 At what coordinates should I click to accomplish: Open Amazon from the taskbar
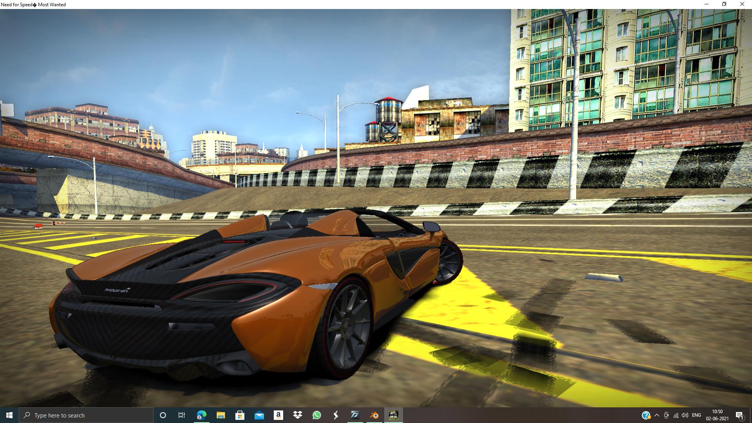[x=278, y=415]
